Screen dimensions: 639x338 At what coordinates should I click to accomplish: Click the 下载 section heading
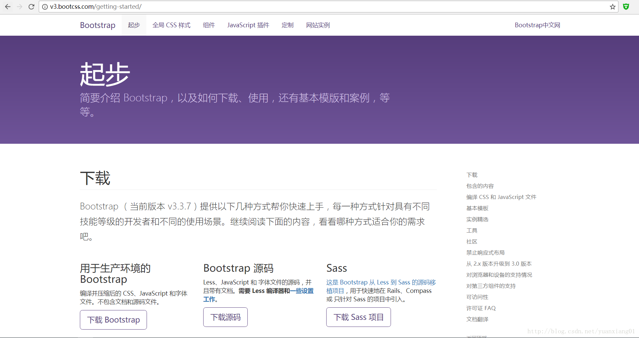(x=95, y=178)
